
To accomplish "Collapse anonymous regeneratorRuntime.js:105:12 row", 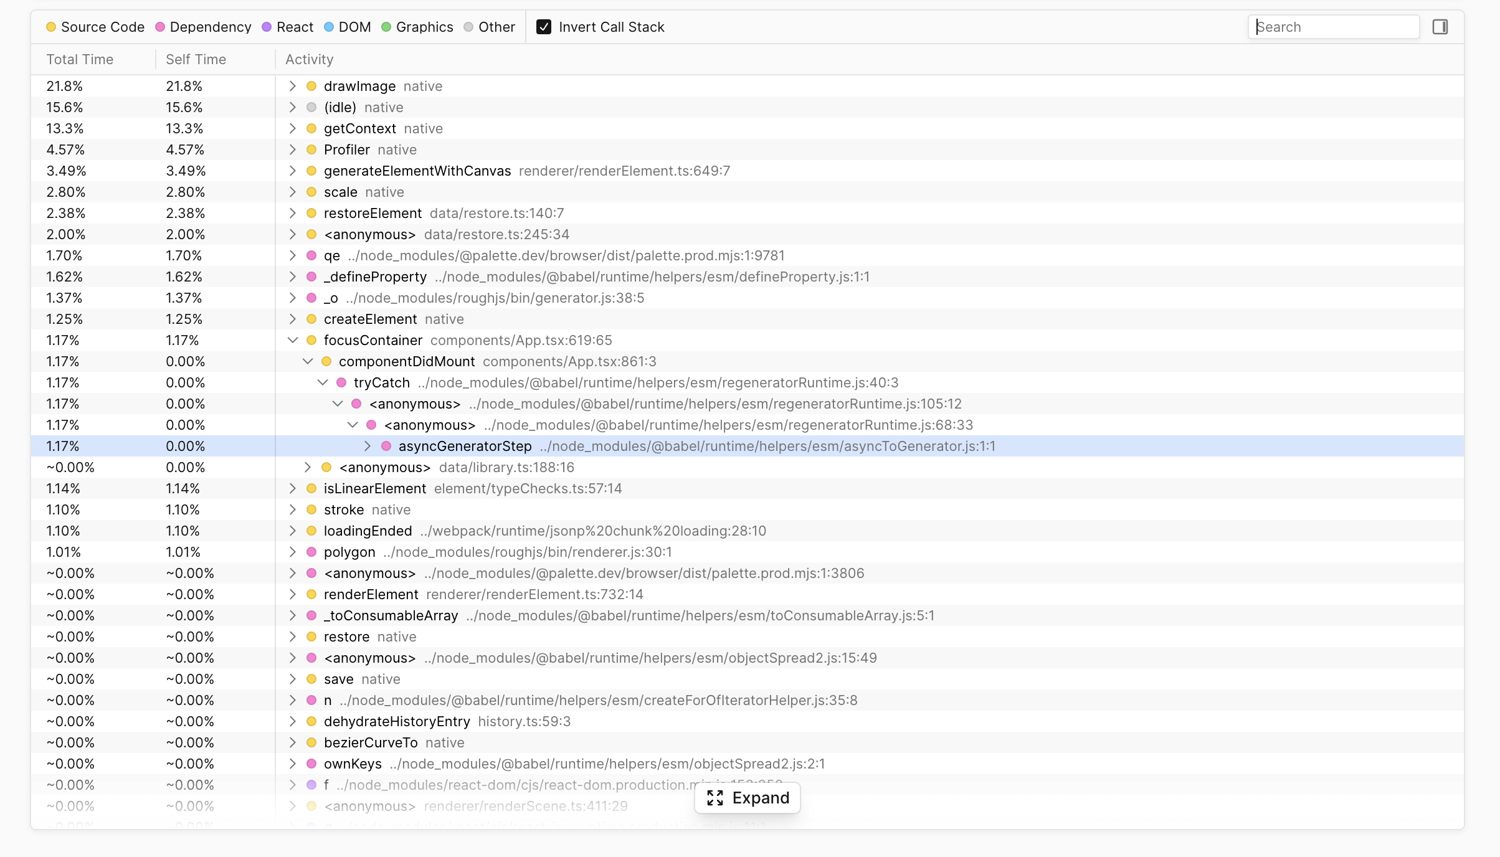I will (337, 404).
